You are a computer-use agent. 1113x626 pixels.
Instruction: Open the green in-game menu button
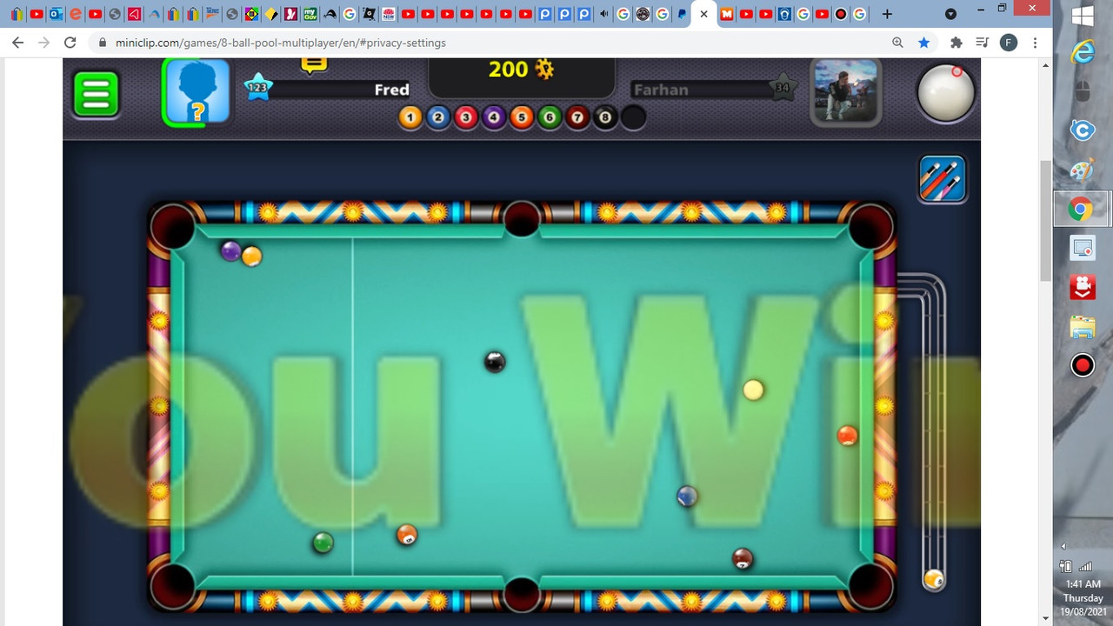(x=96, y=94)
